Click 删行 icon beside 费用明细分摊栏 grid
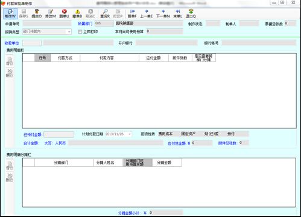Viewport: 301px width, 218px height. 10,178
